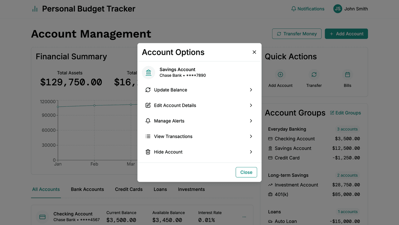Select the Update Balance refresh icon
This screenshot has height=225, width=399.
tap(148, 90)
